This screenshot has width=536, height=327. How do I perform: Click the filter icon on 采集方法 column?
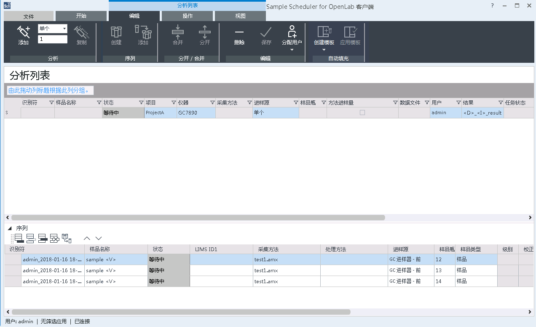(249, 102)
